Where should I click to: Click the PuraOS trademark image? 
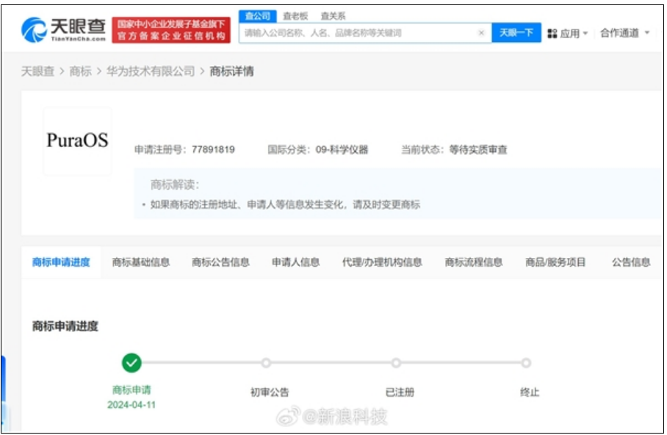coord(77,141)
